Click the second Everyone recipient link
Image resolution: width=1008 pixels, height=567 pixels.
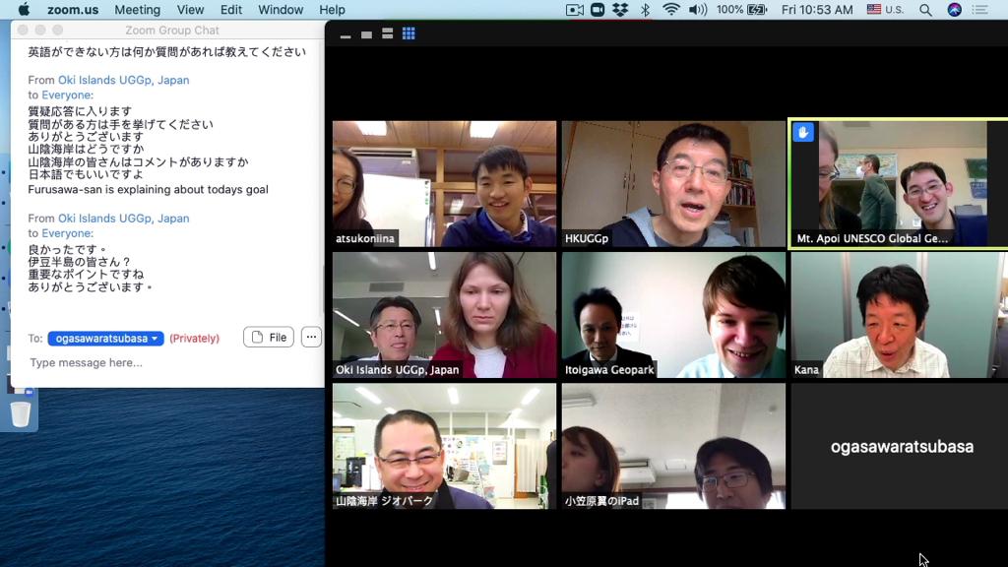[67, 233]
